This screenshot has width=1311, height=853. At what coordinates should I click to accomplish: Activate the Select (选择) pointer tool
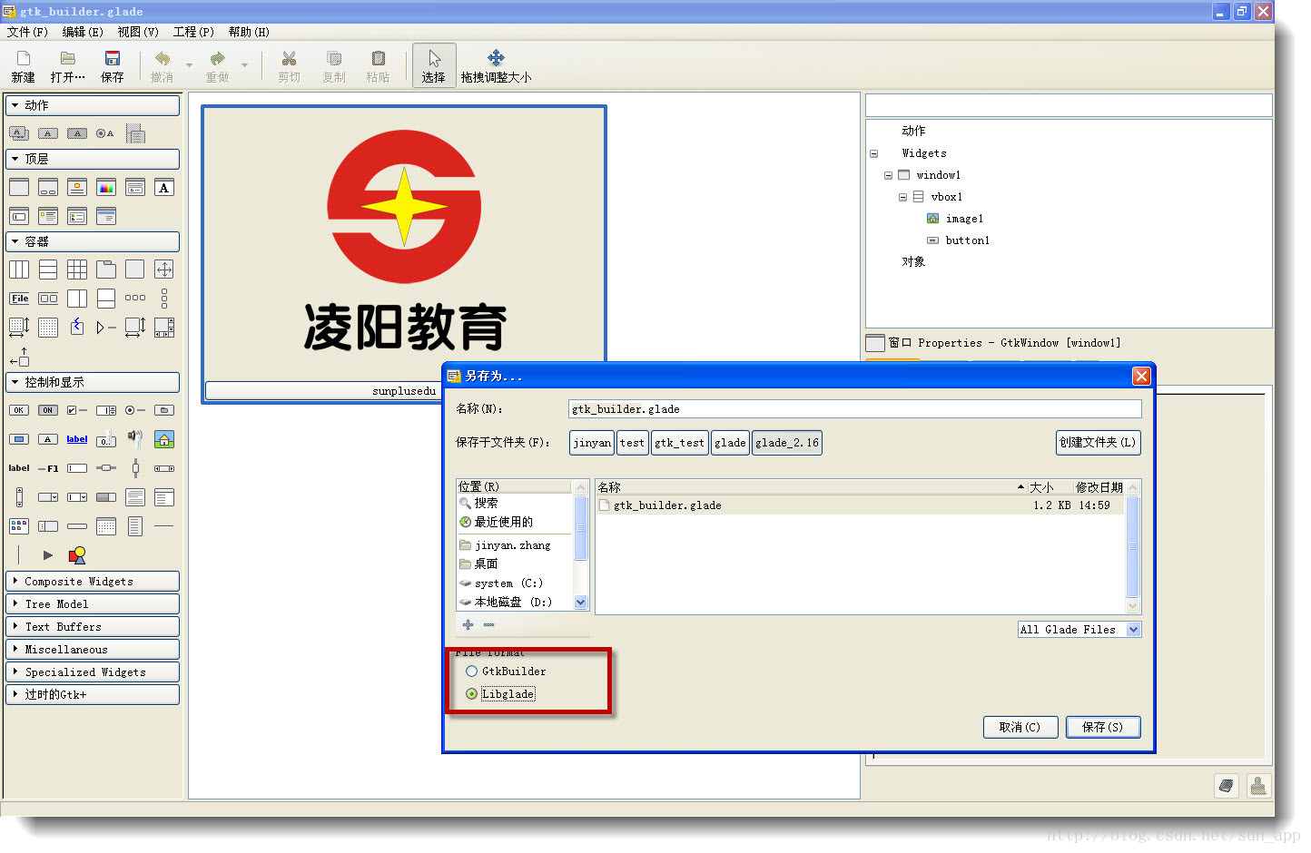pos(434,66)
